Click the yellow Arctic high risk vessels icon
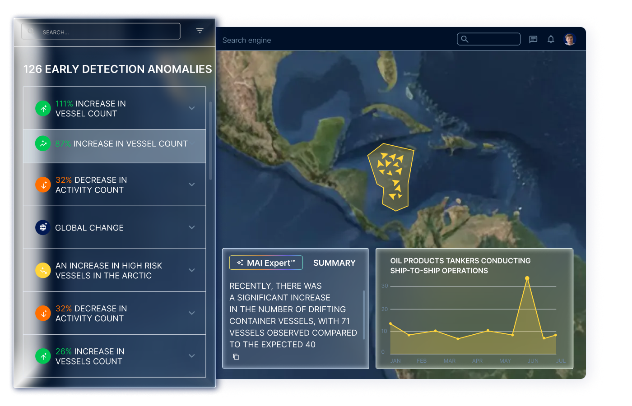632x406 pixels. pos(43,270)
